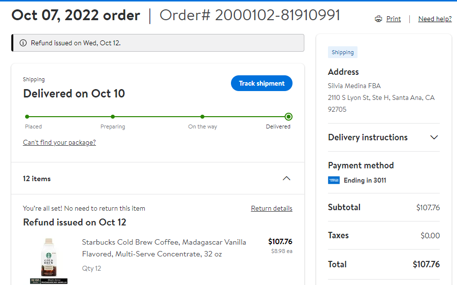Viewport: 457px width, 285px height.
Task: Click the Shipping tag in address panel
Action: pyautogui.click(x=342, y=53)
